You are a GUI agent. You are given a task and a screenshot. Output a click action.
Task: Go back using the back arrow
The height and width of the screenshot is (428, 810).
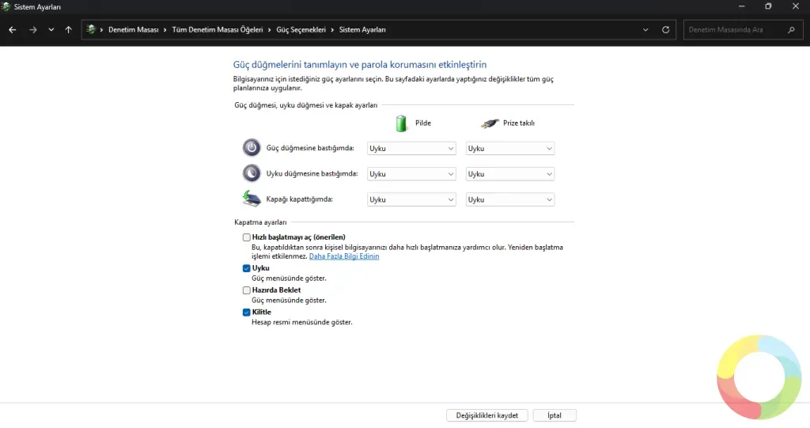point(13,30)
